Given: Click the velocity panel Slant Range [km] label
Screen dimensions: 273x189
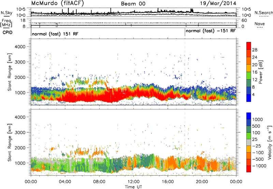Looking at the screenshot, I should 10,142.
